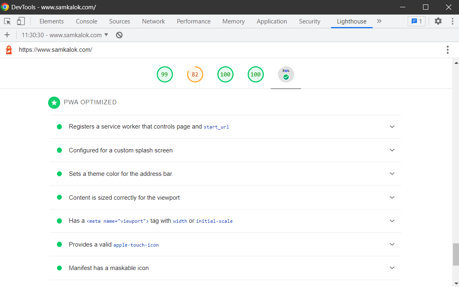This screenshot has height=287, width=459.
Task: Start a new Lighthouse report with plus icon
Action: coord(7,35)
